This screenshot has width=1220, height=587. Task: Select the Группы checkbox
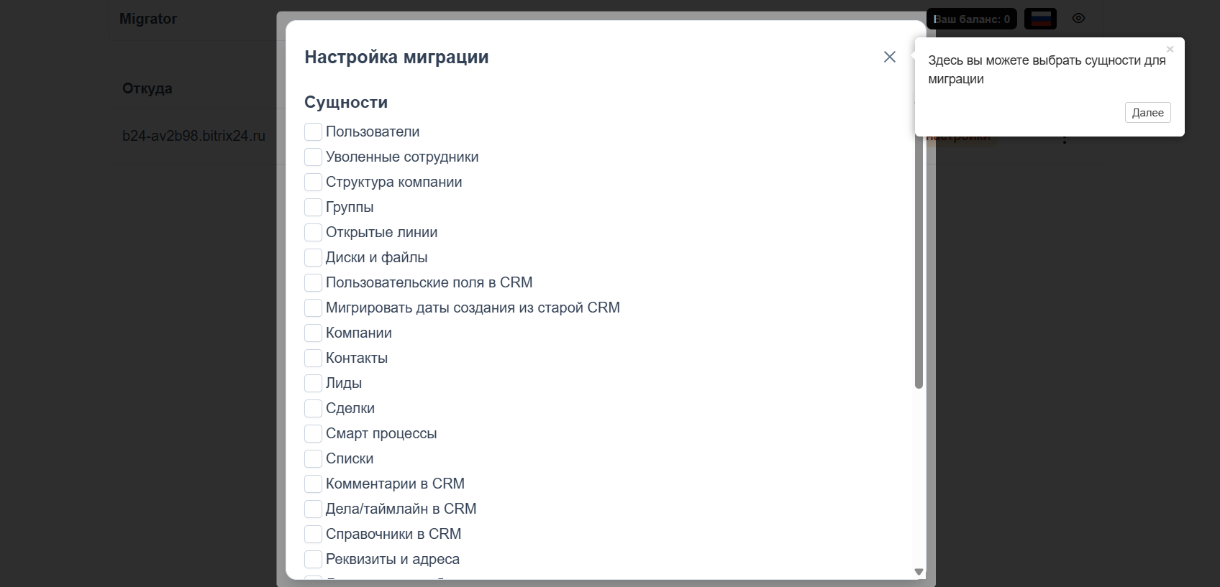pos(313,207)
